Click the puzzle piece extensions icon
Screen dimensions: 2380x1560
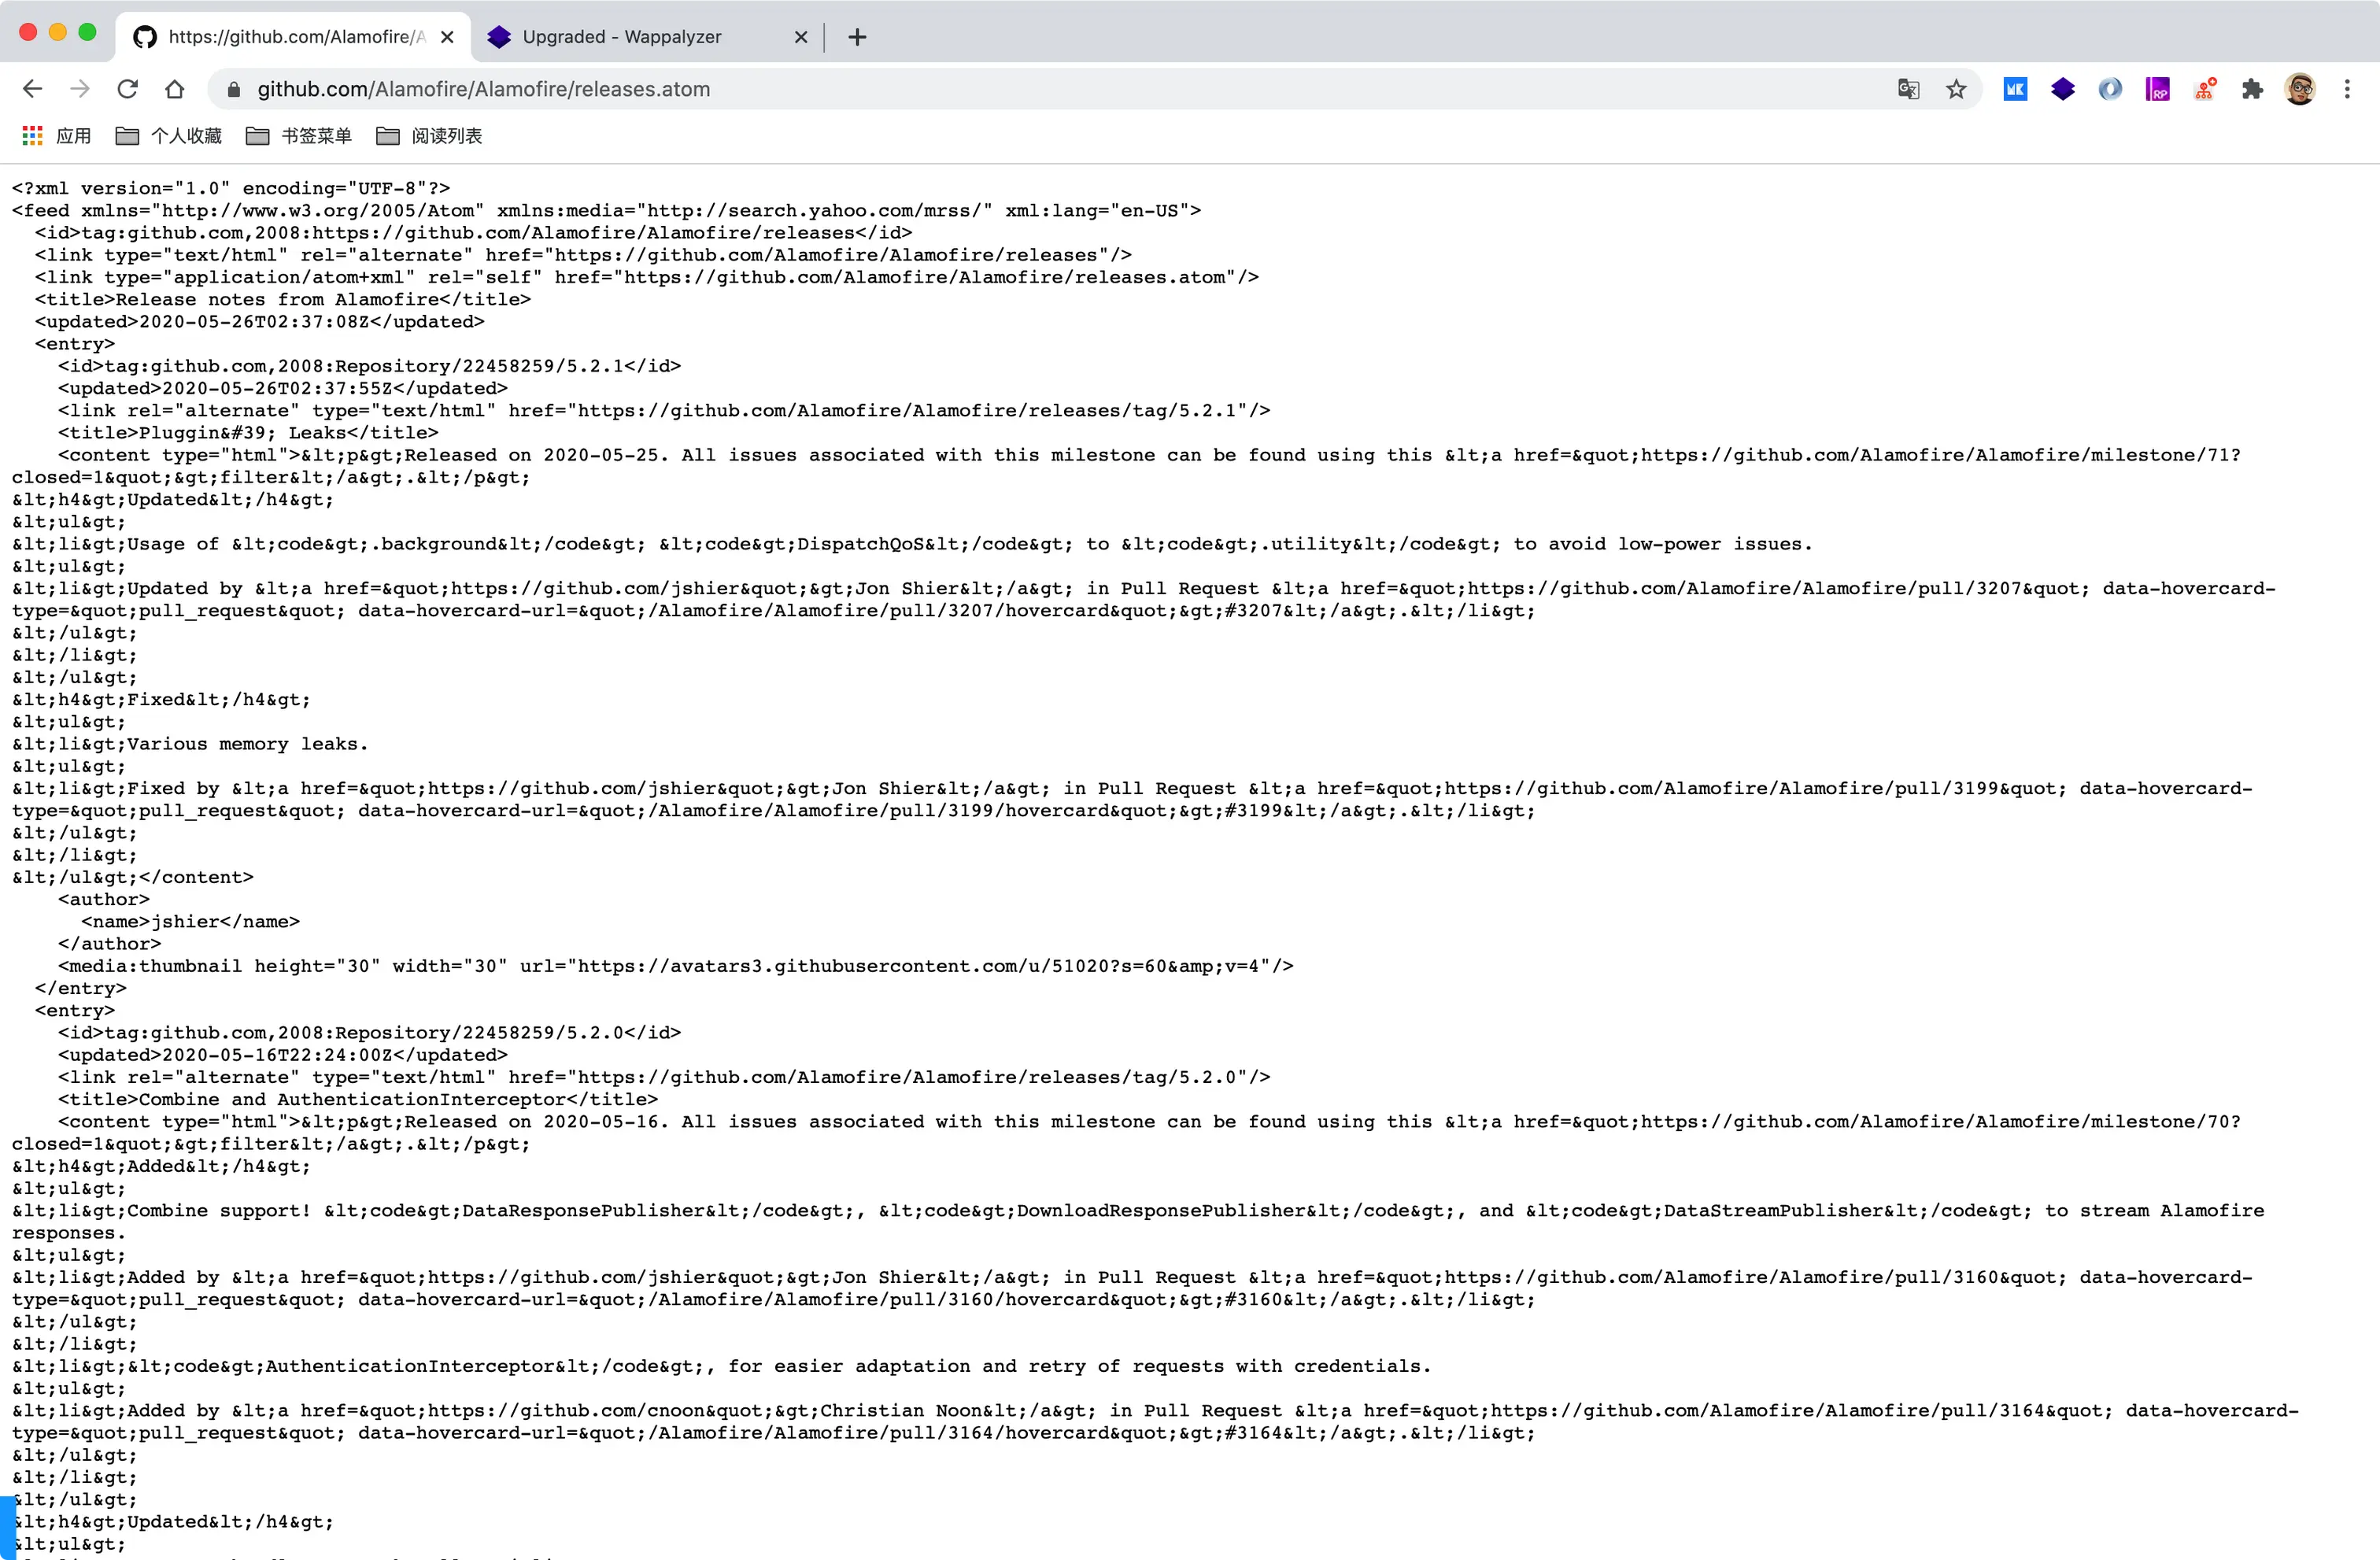(x=2253, y=89)
